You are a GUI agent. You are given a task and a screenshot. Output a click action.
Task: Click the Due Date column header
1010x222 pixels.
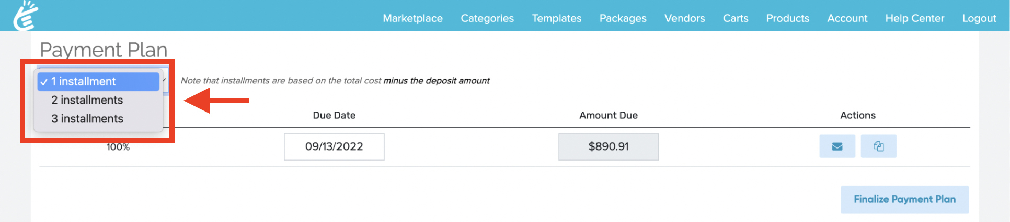[334, 115]
